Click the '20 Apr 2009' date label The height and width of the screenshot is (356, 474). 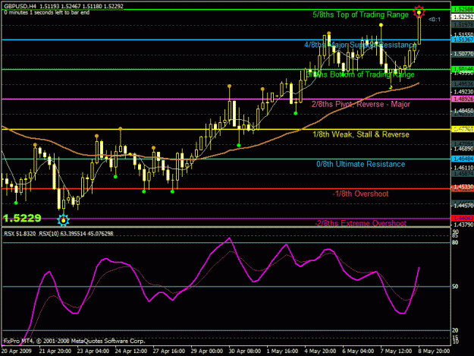(17, 351)
